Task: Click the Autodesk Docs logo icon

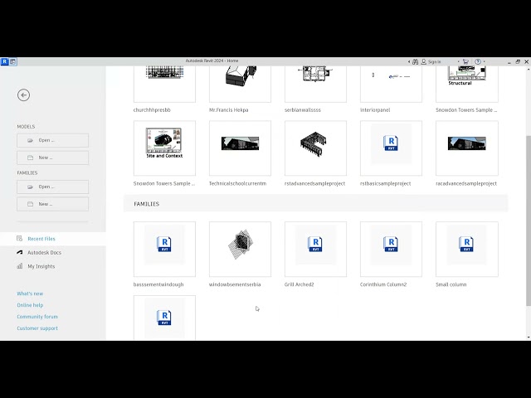Action: tap(20, 252)
